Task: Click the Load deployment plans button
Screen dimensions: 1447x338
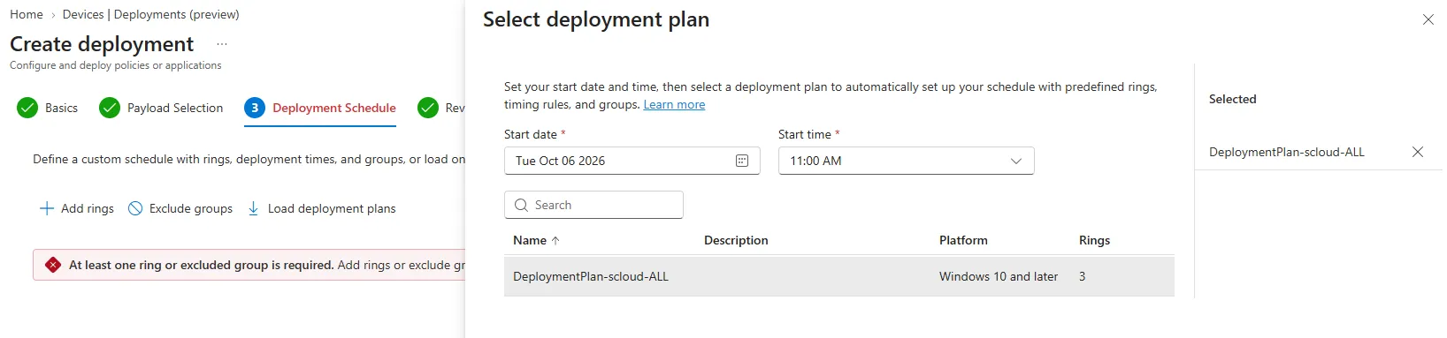Action: point(321,208)
